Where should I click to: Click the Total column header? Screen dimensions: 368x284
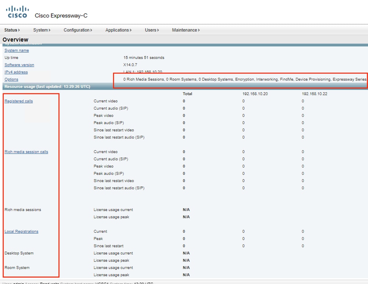coord(187,94)
